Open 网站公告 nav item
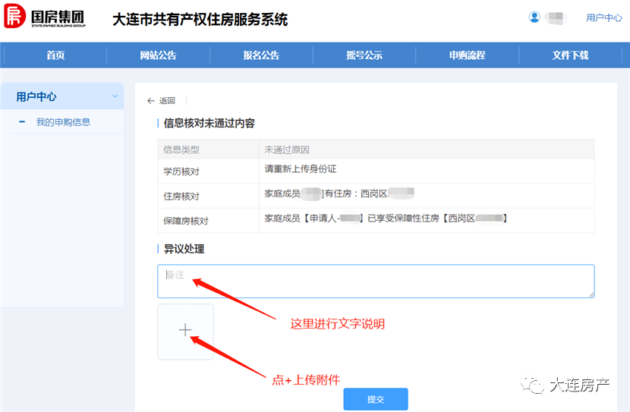This screenshot has width=630, height=412. point(158,55)
